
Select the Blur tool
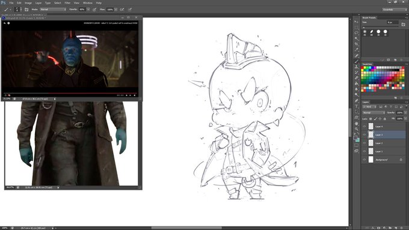tap(356, 89)
